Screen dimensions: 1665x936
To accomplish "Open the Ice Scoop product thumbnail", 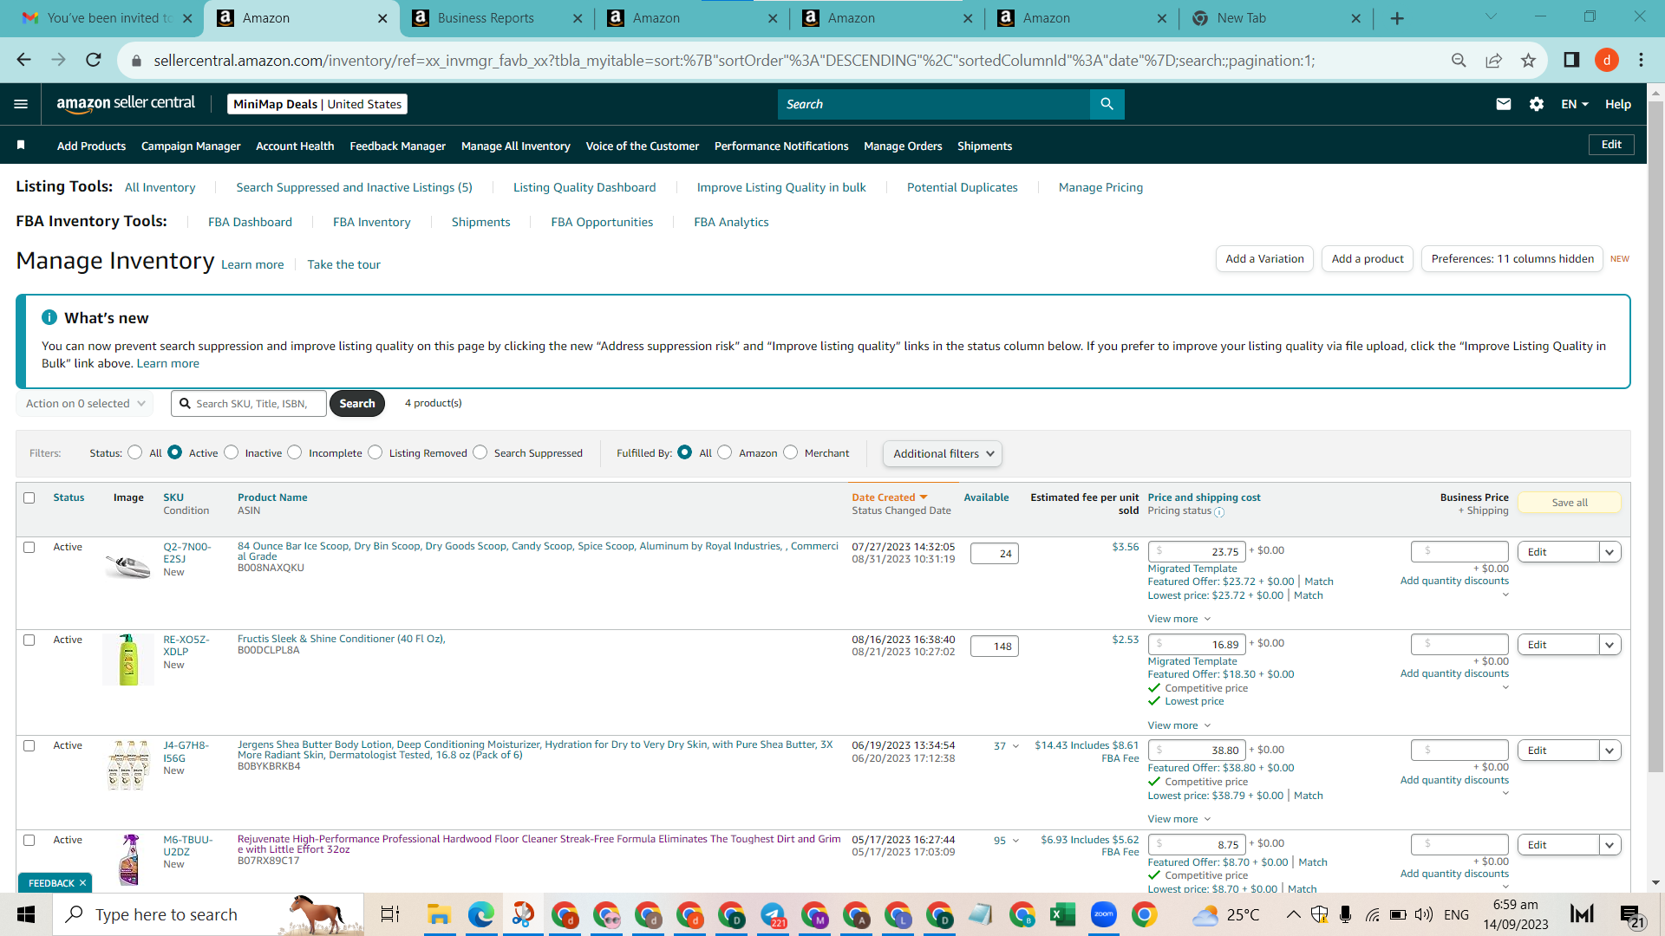I will click(127, 565).
